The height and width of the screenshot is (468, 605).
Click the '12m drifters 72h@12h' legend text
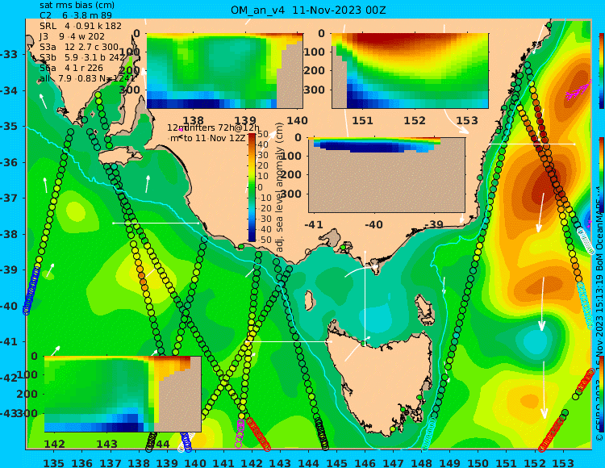pos(213,127)
